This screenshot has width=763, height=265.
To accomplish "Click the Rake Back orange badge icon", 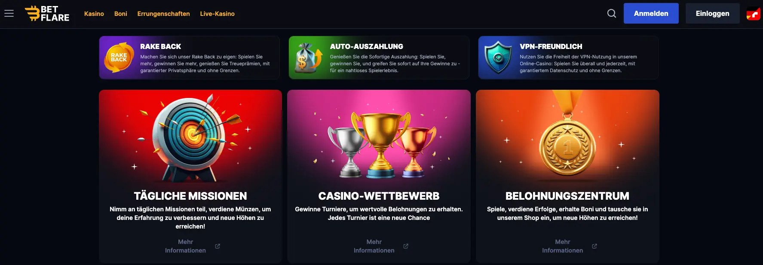I will pyautogui.click(x=119, y=57).
